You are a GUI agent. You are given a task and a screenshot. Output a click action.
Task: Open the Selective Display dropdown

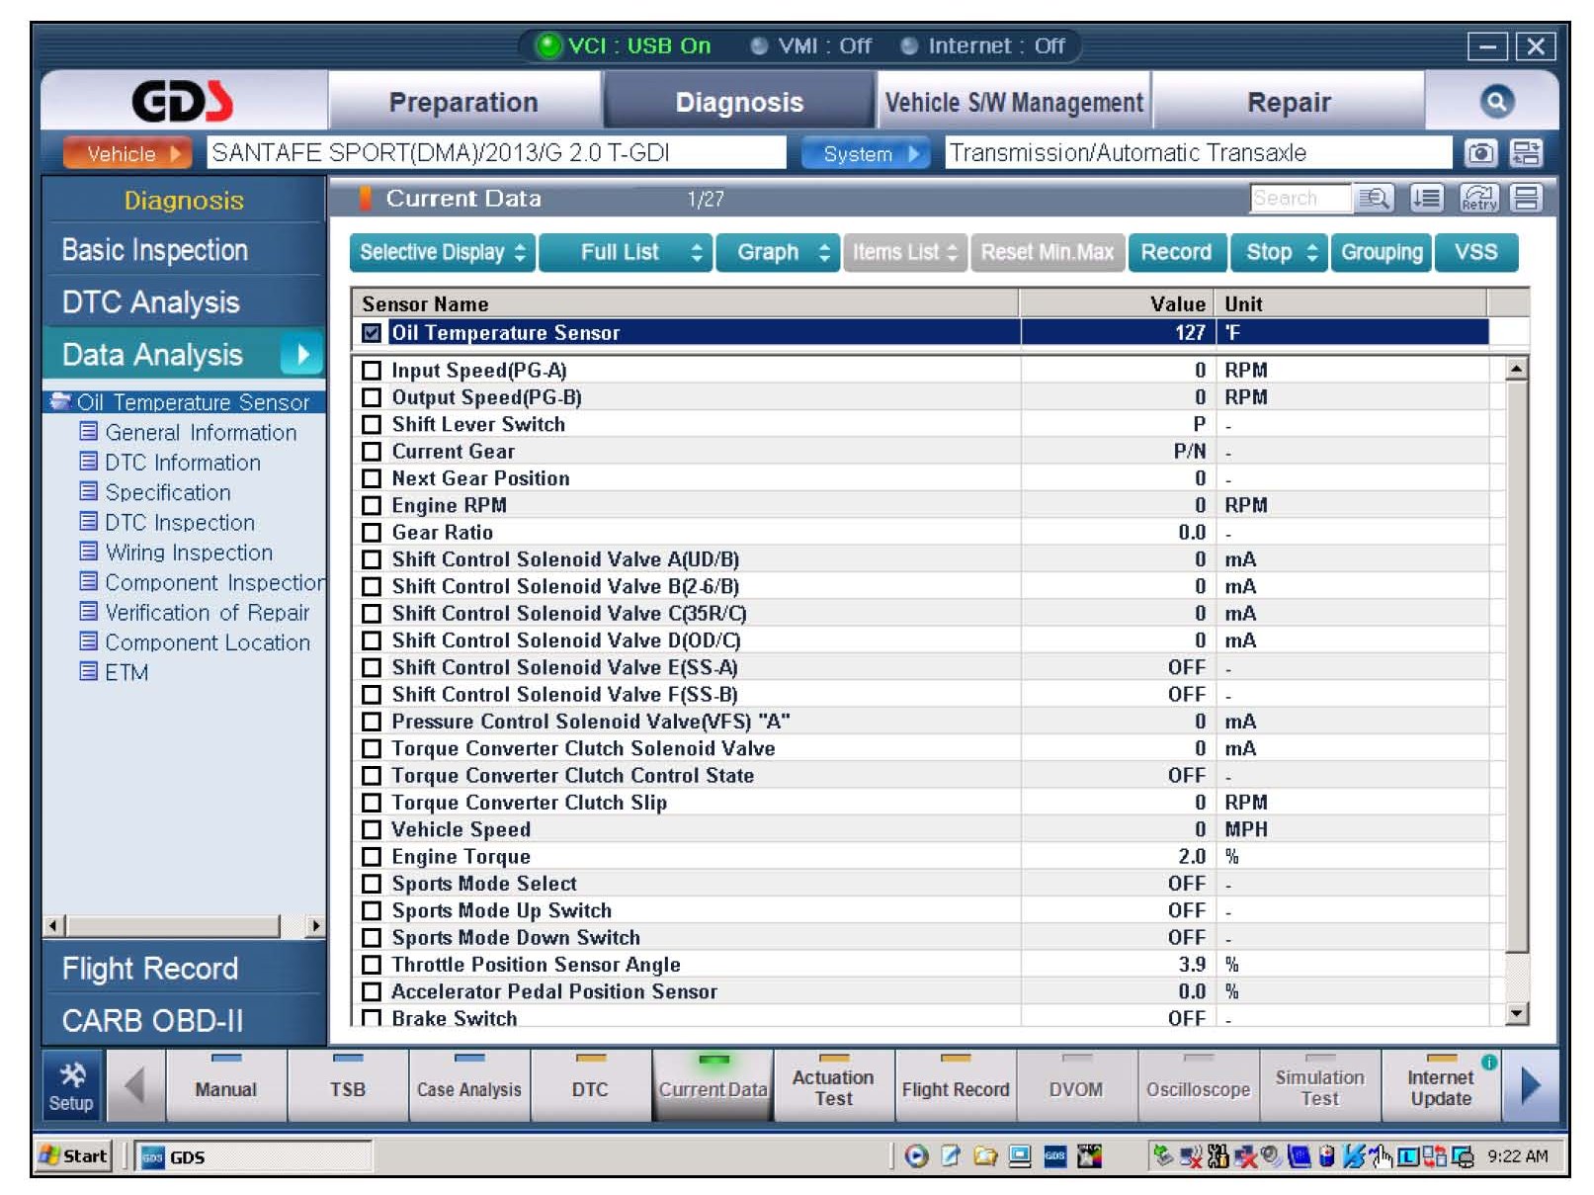pyautogui.click(x=442, y=253)
